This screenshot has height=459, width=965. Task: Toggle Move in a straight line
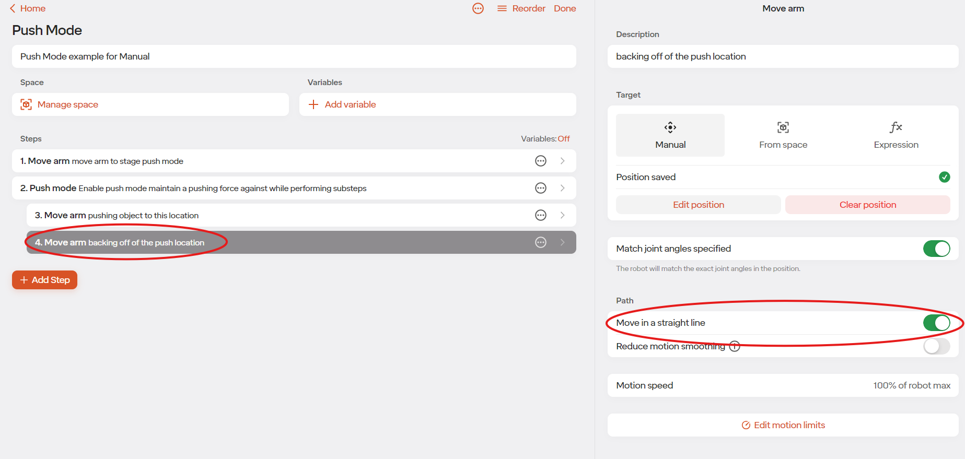[936, 323]
